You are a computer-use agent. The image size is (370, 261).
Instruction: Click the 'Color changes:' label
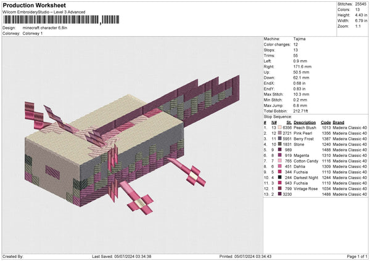click(277, 44)
